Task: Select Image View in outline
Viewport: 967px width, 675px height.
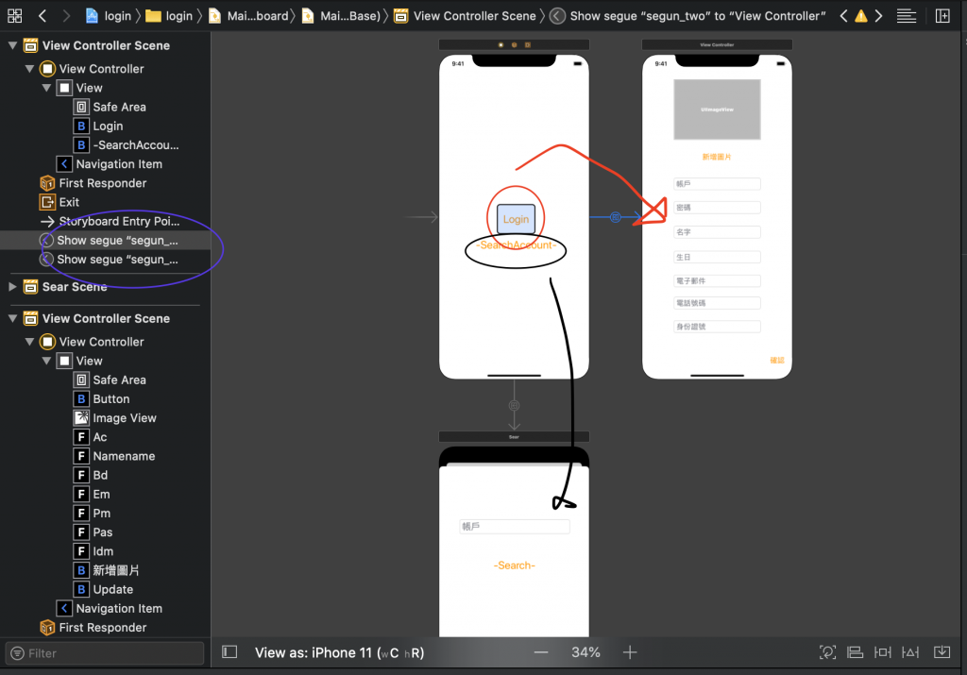Action: coord(115,418)
